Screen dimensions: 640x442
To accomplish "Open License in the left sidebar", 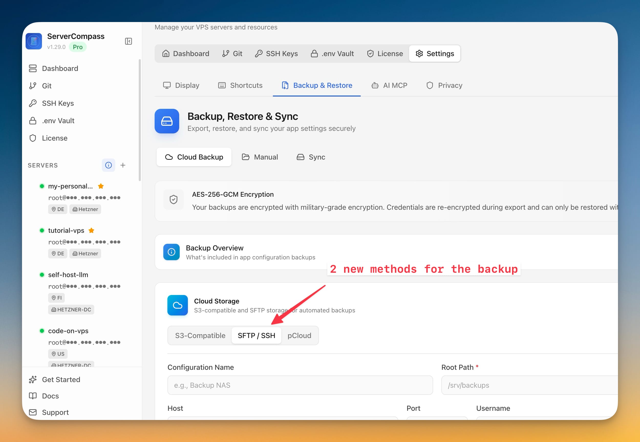I will click(x=48, y=138).
